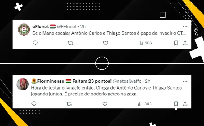View analytics showing 266 views
This screenshot has height=126, width=204.
pyautogui.click(x=145, y=43)
